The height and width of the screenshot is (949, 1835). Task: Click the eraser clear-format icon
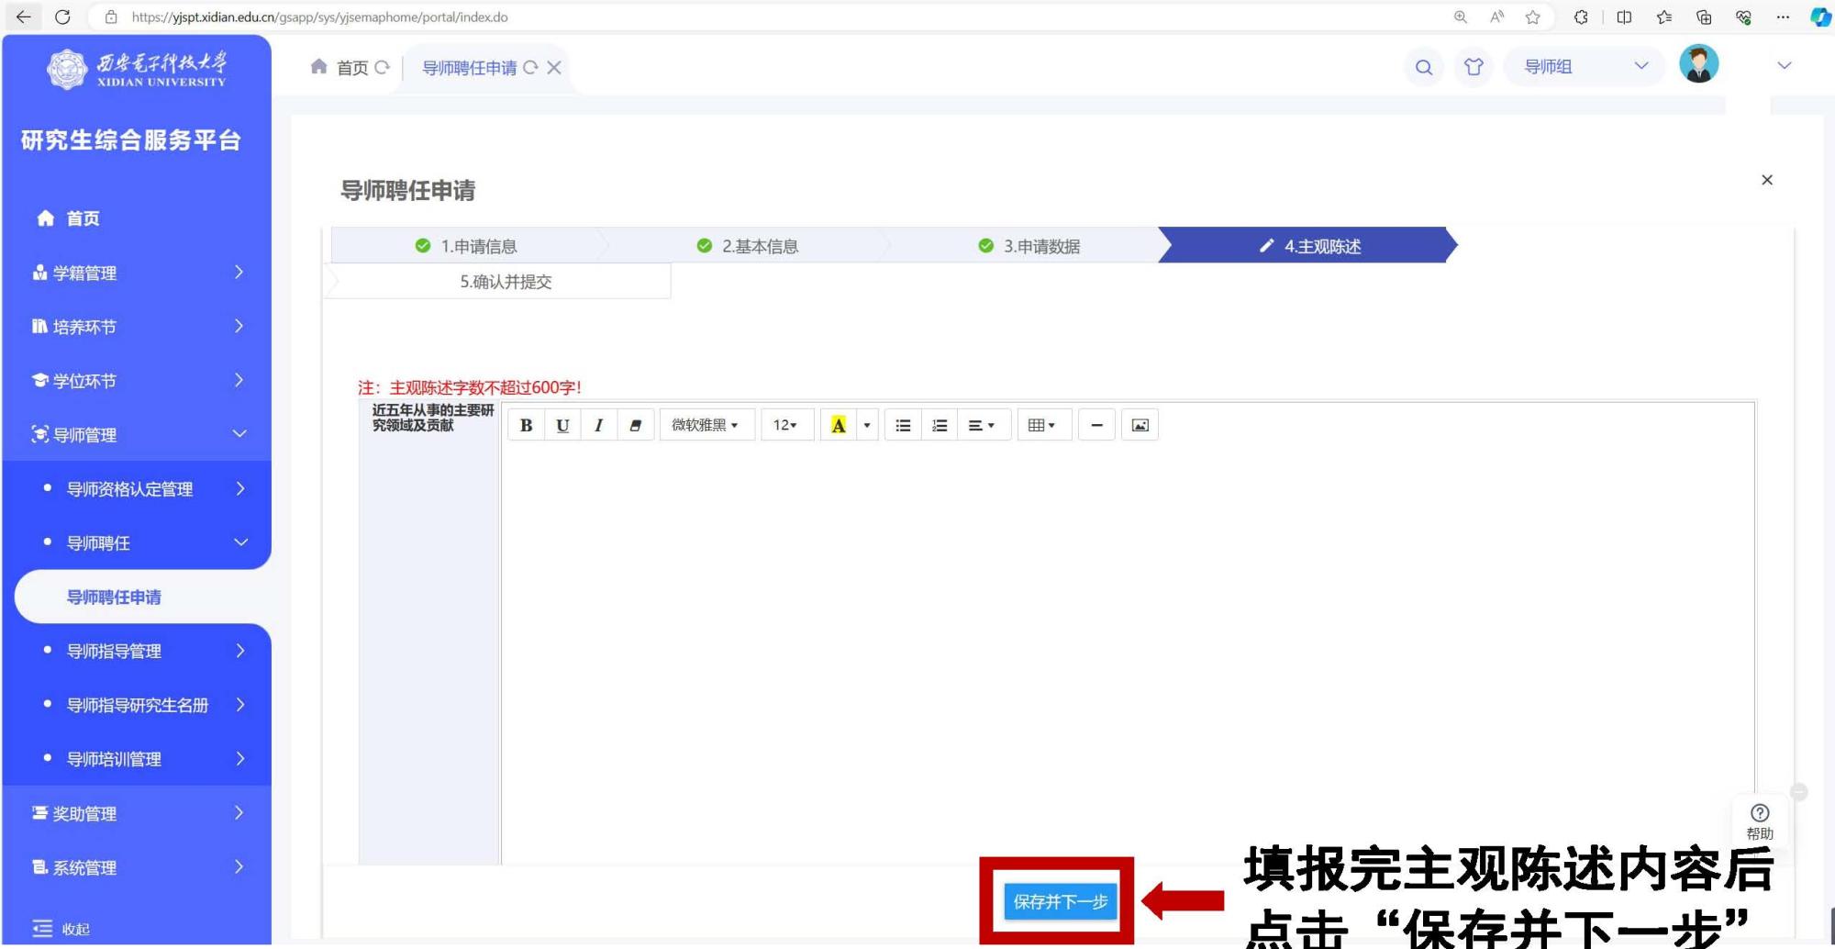tap(635, 425)
